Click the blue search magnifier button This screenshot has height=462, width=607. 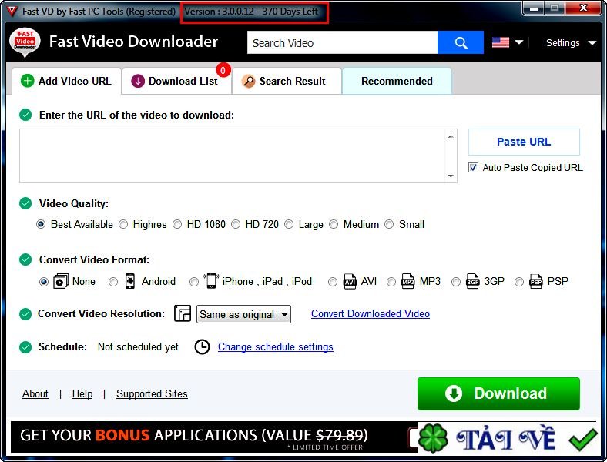point(461,42)
